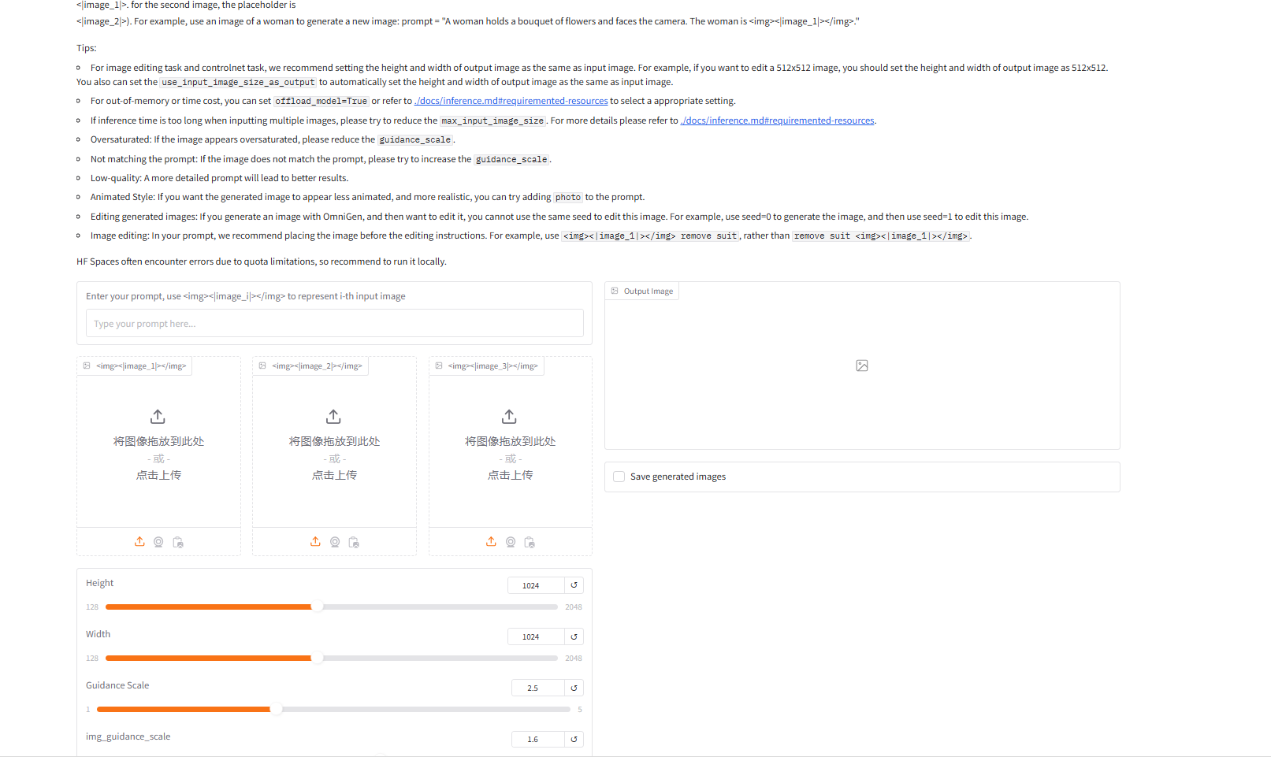Choose file upload source under image_1
The width and height of the screenshot is (1271, 757).
pos(139,542)
